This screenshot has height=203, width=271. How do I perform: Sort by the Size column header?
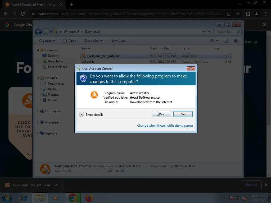click(216, 48)
